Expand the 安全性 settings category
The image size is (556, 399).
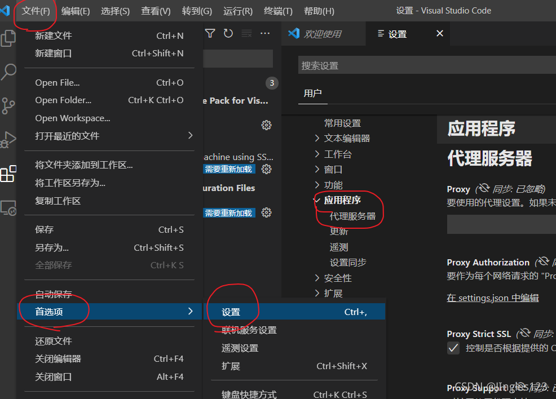(317, 278)
